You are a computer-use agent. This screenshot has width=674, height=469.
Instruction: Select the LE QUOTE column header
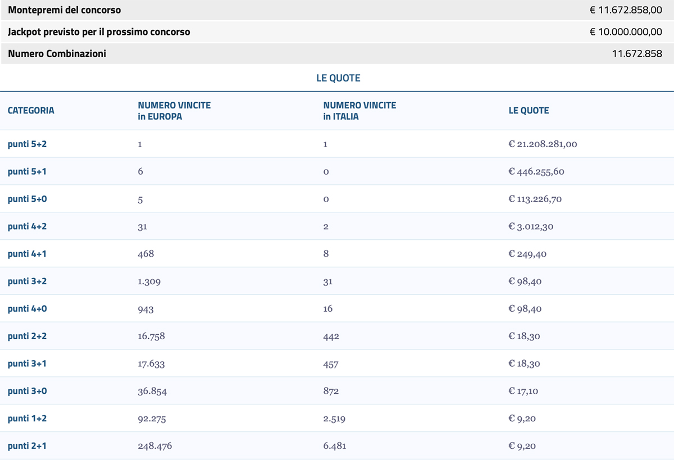click(529, 111)
